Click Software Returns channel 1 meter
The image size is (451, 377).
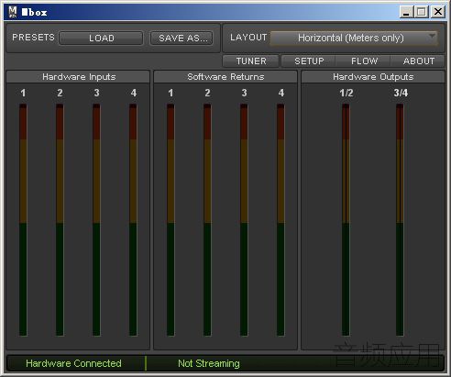coord(170,220)
